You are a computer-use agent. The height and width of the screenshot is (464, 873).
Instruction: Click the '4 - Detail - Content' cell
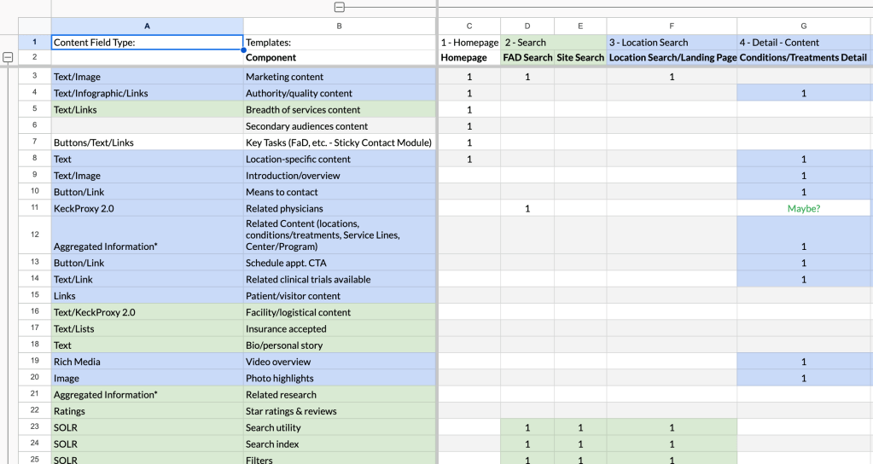click(803, 42)
